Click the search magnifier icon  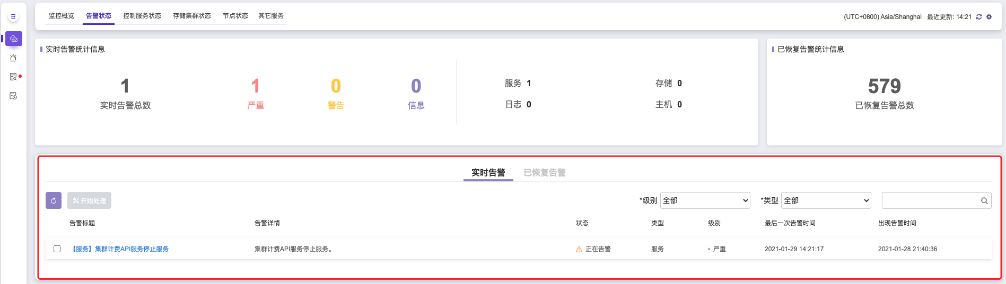click(984, 200)
